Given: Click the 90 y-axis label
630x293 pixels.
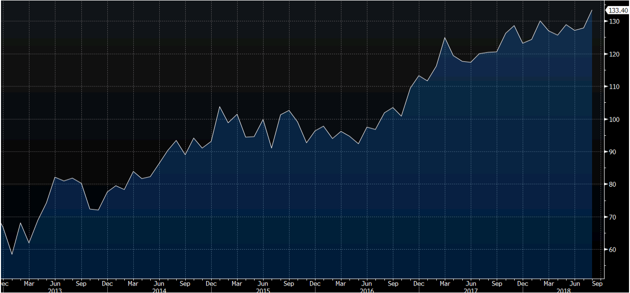Looking at the screenshot, I should 611,152.
